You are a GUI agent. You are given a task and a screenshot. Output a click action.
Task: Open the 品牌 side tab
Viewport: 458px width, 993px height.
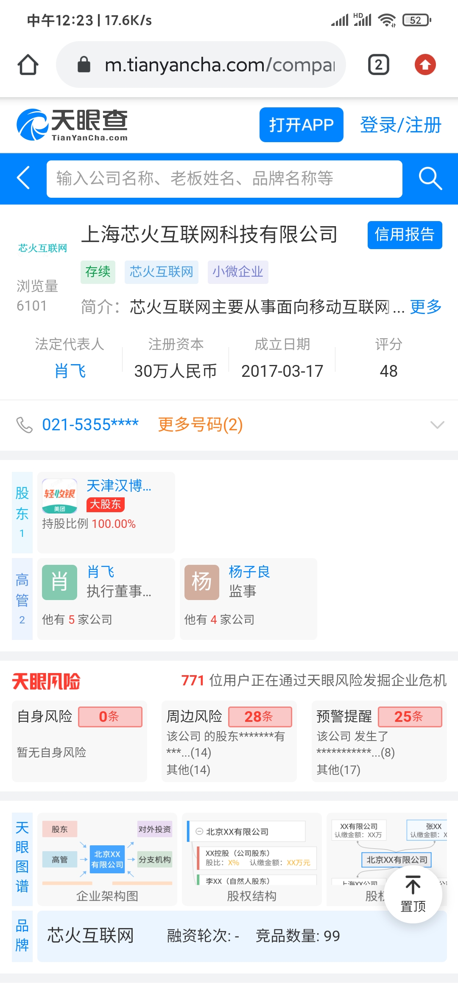tap(22, 936)
